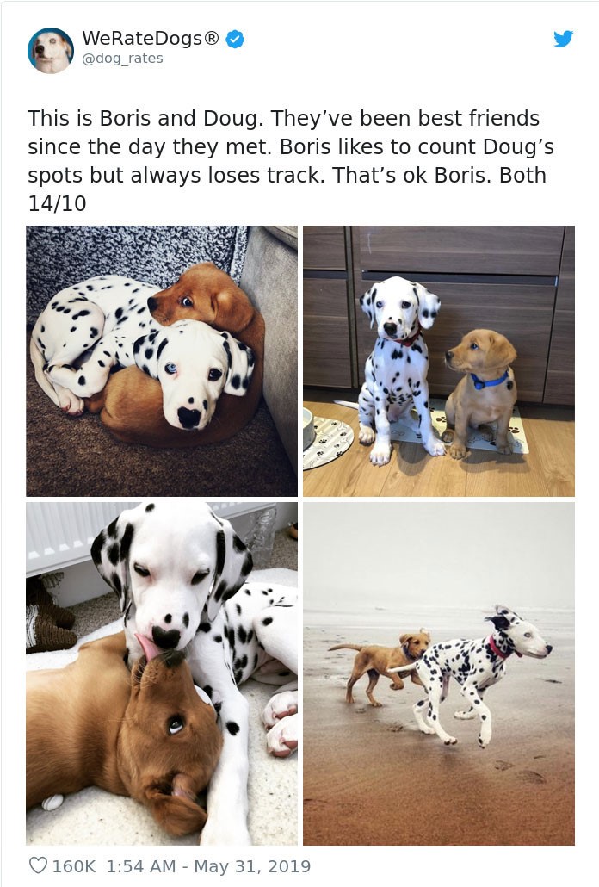Screen dimensions: 599x887
Task: Click the tweet text about Boris and Doug
Action: pos(290,161)
